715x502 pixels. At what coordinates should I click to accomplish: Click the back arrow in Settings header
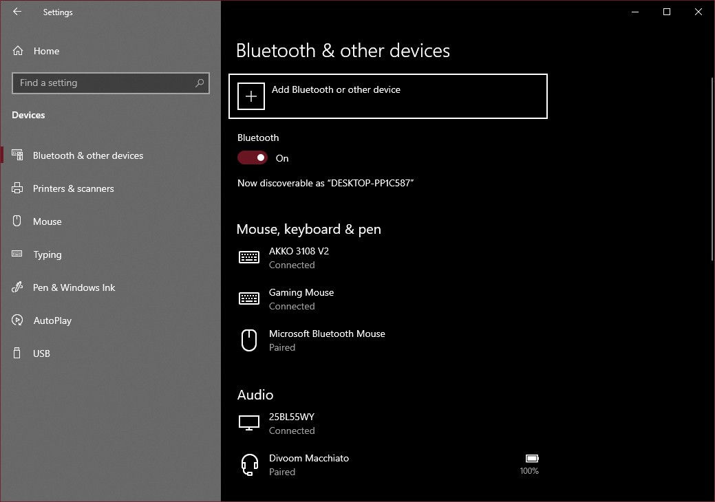tap(17, 12)
